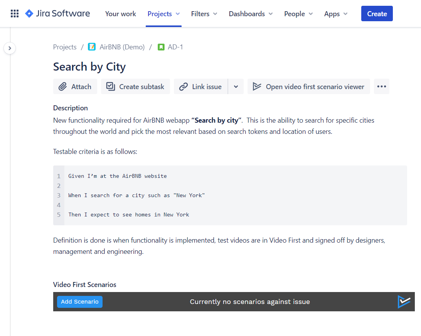Open more actions with the ellipsis icon
This screenshot has width=421, height=336.
381,86
